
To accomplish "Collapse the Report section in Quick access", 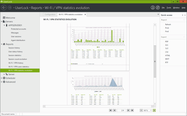I will [184, 20].
